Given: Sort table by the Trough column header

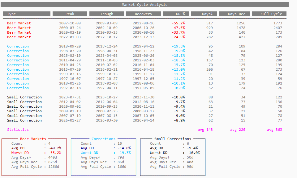Looking at the screenshot, I should [107, 14].
